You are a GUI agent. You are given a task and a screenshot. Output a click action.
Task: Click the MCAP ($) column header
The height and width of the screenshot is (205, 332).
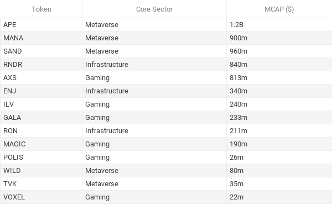click(279, 9)
